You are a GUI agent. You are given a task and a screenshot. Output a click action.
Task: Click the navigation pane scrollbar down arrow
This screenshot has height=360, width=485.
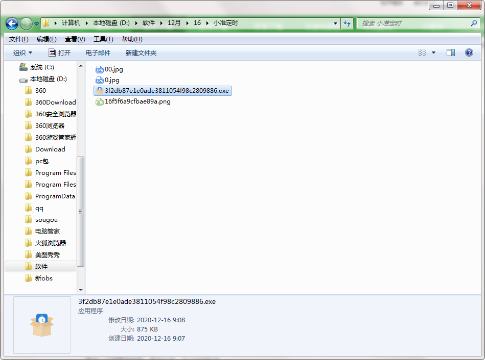coord(81,290)
